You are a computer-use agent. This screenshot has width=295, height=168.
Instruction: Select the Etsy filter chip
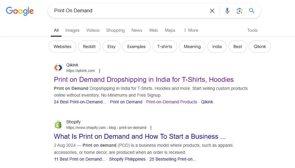point(111,46)
